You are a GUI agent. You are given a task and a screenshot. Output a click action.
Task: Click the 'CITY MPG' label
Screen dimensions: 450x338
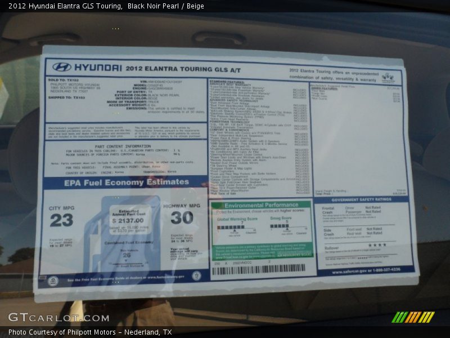pos(62,208)
